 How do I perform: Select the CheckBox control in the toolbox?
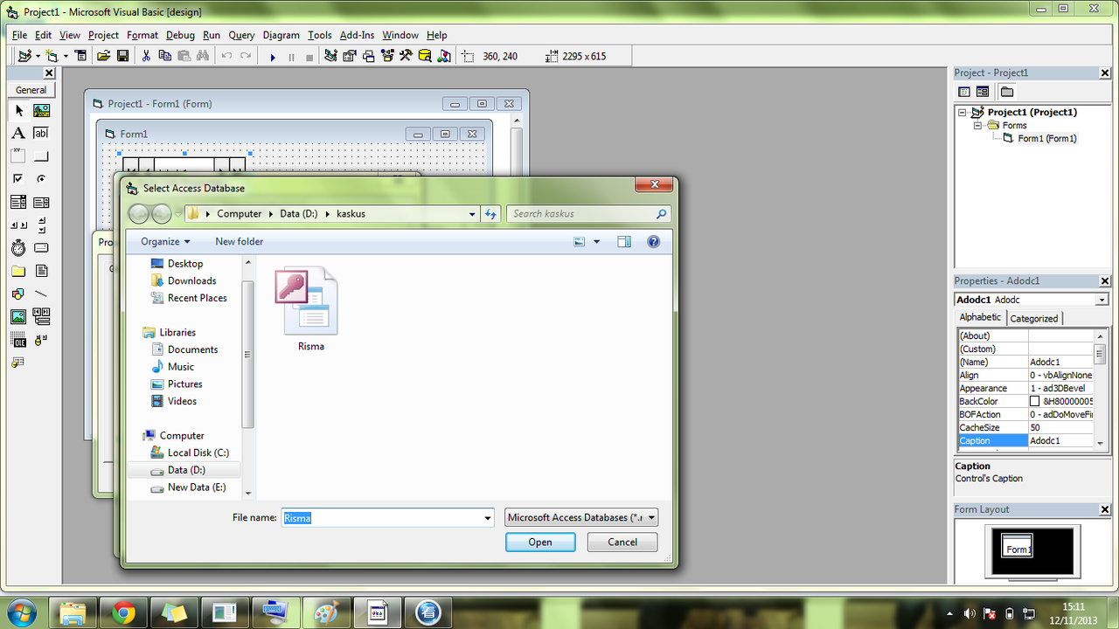pos(18,179)
